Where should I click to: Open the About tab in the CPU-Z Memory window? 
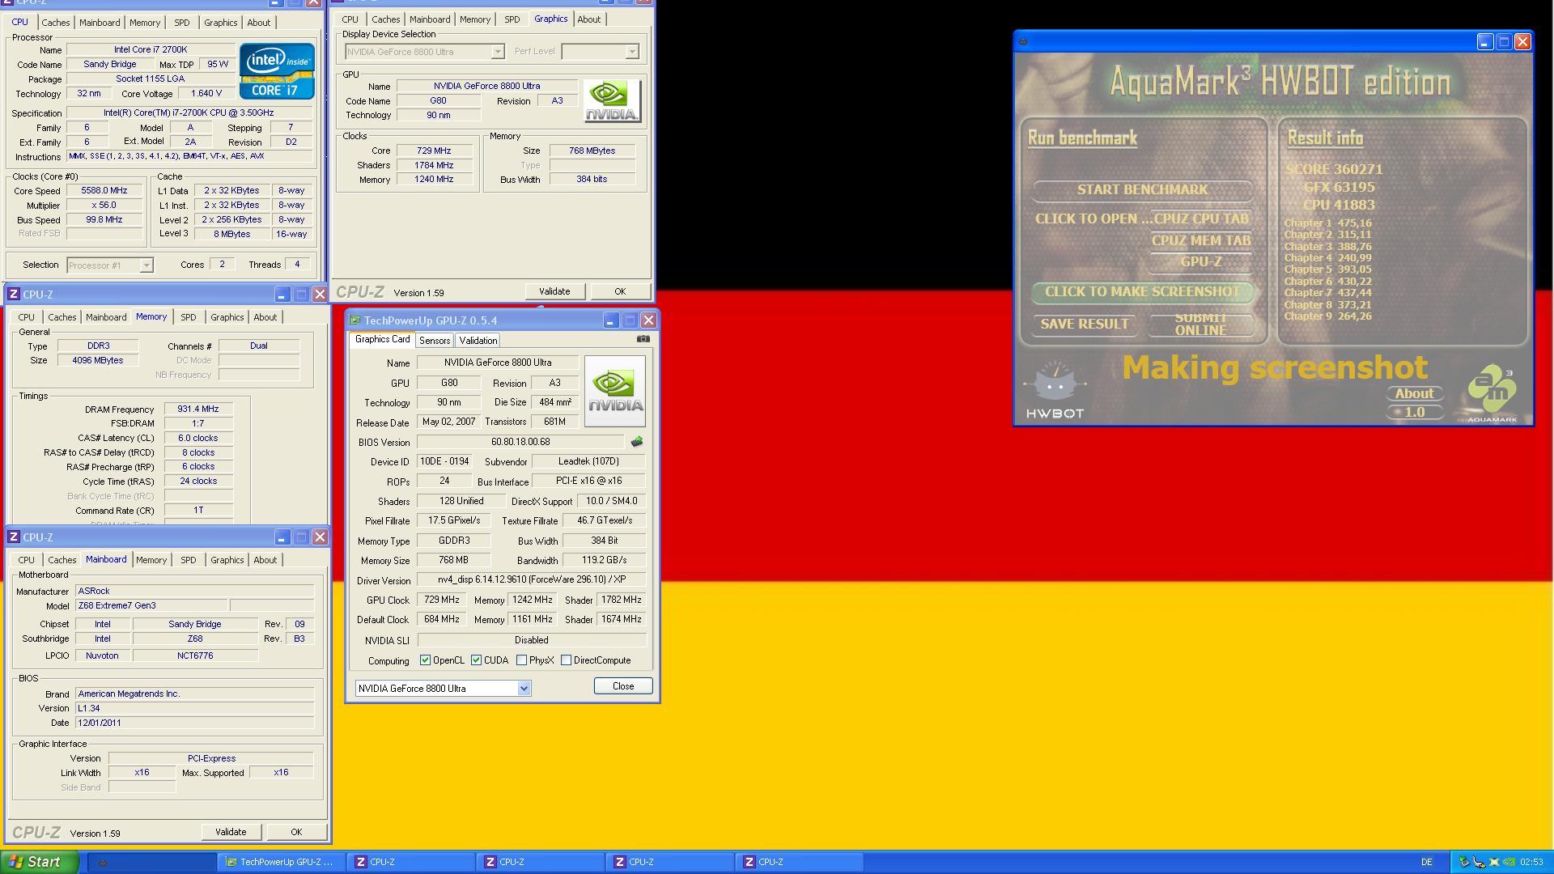[x=265, y=317]
